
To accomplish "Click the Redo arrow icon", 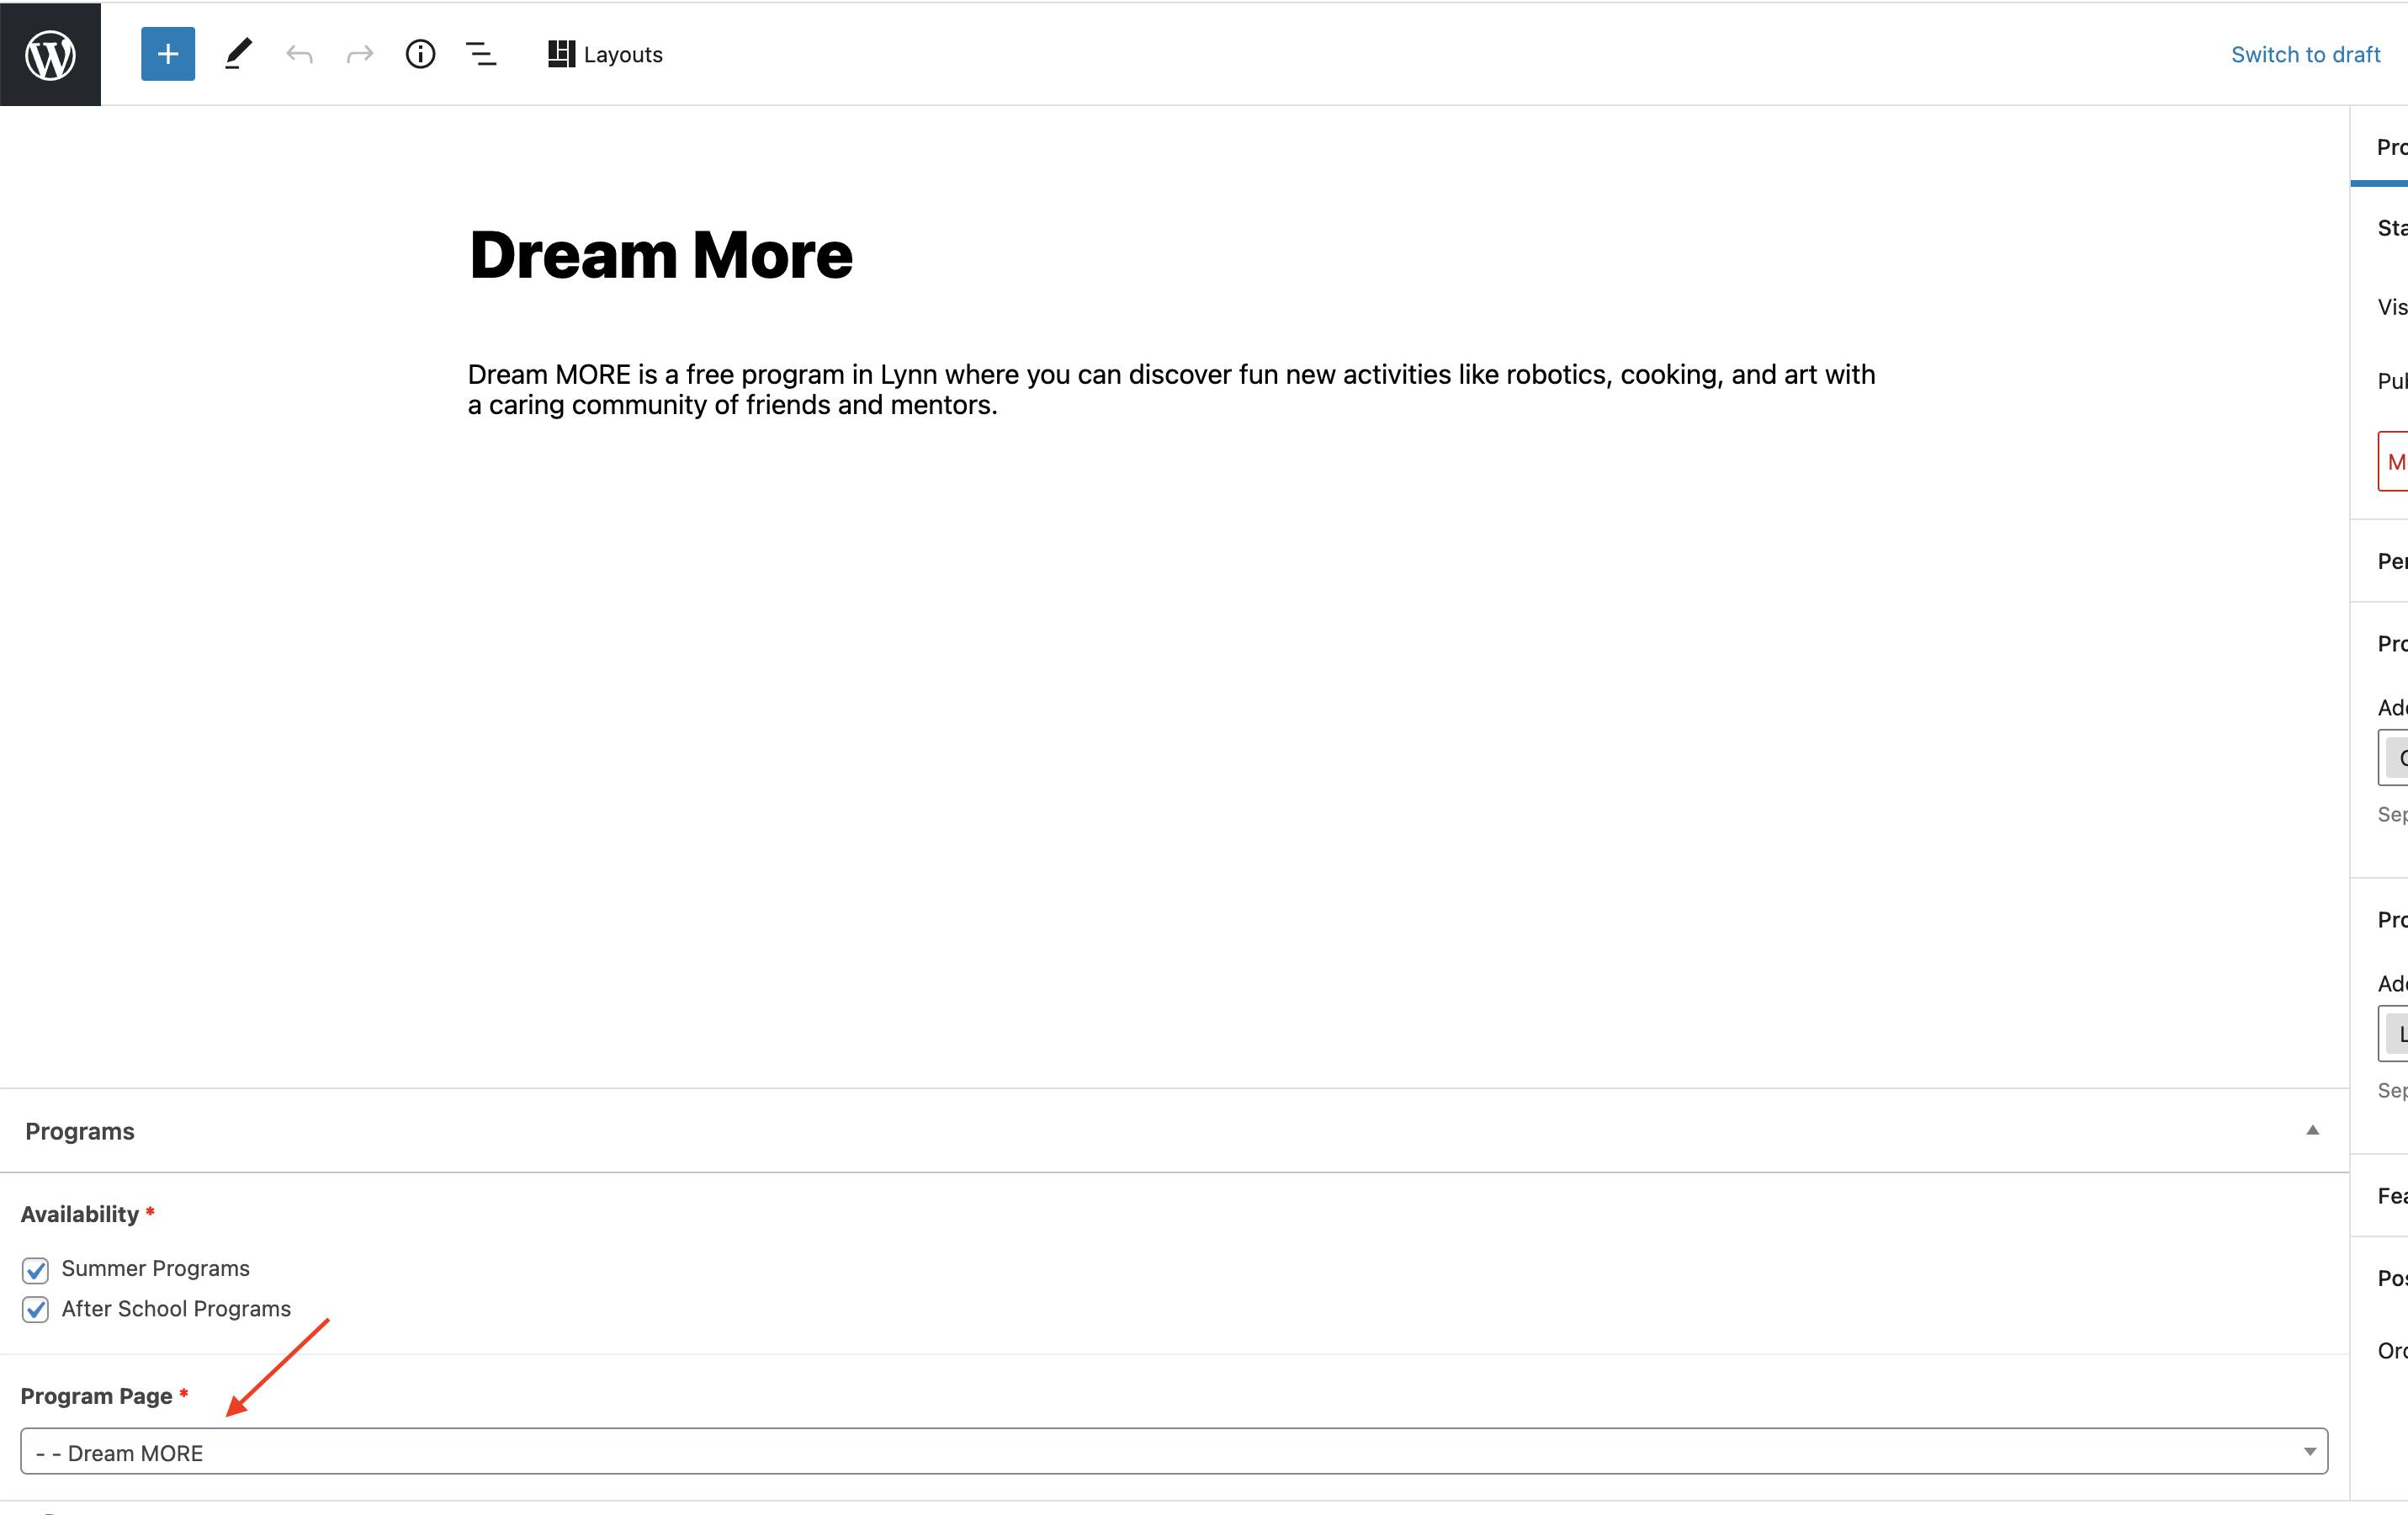I will pos(360,54).
